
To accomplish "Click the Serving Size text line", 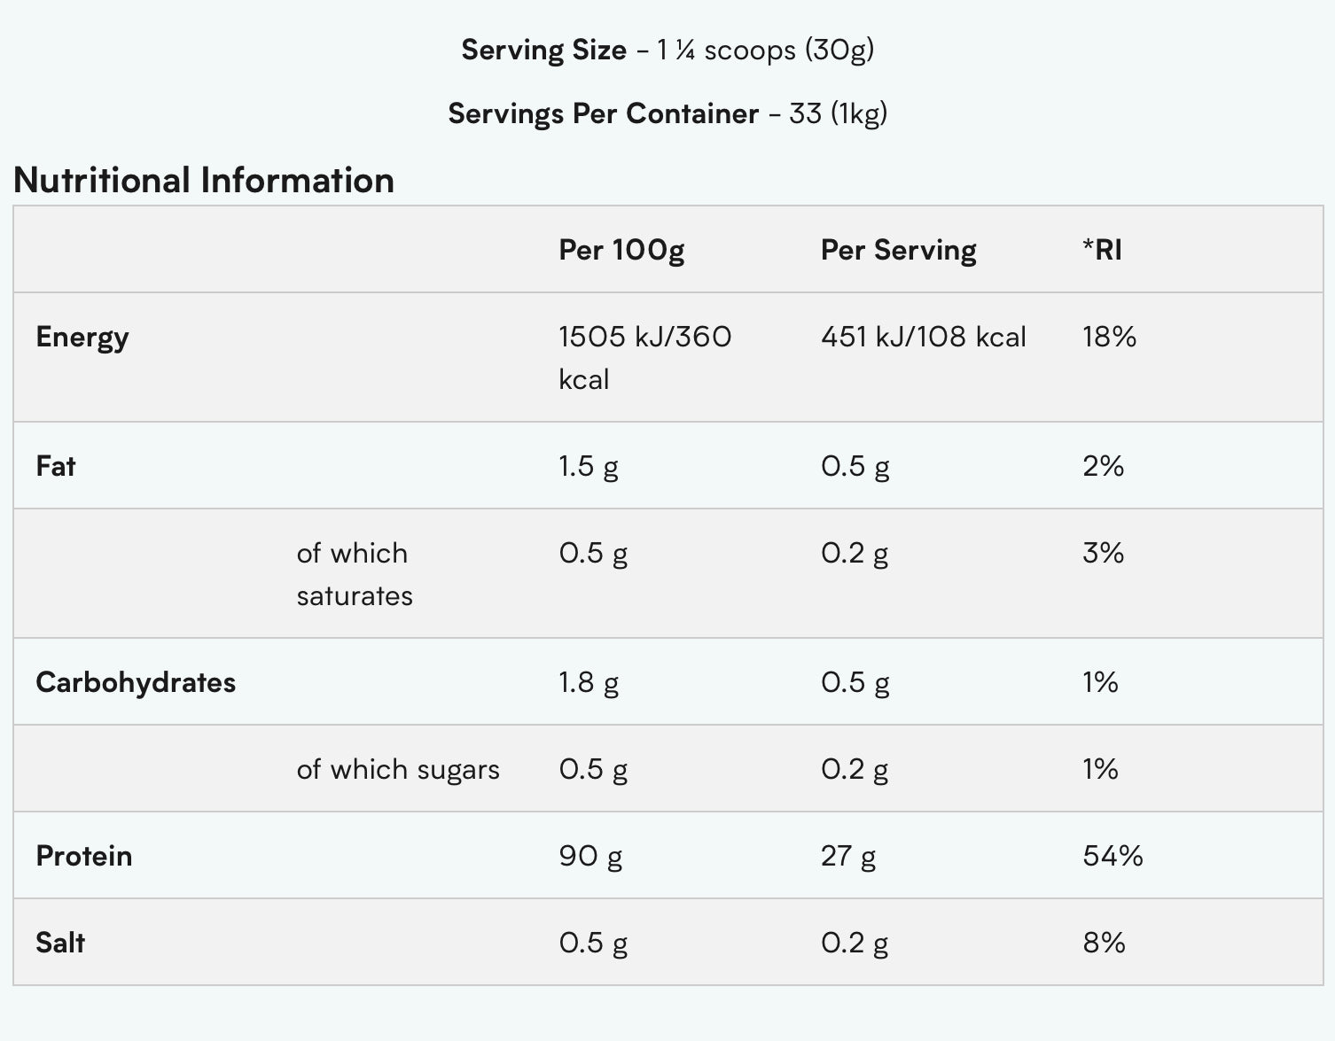I will tap(667, 50).
